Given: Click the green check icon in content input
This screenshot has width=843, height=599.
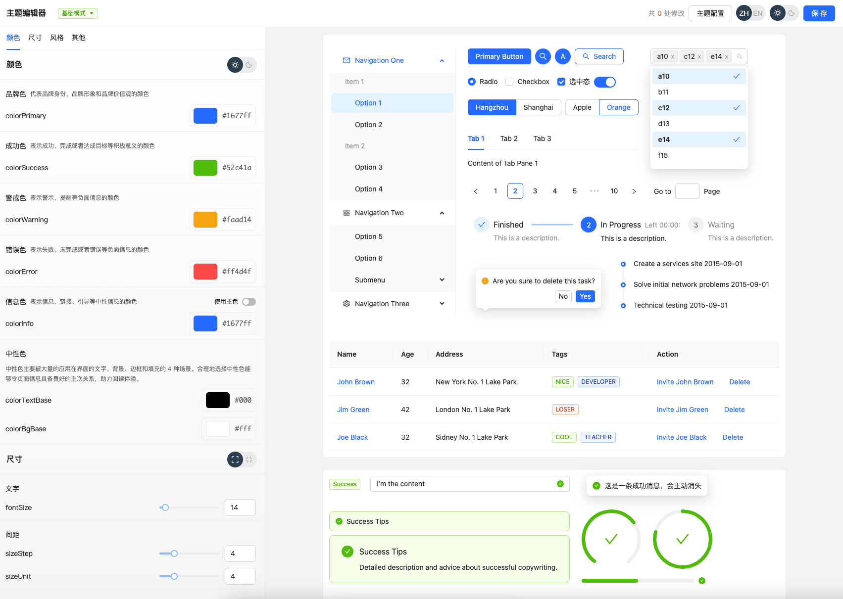Looking at the screenshot, I should coord(560,484).
